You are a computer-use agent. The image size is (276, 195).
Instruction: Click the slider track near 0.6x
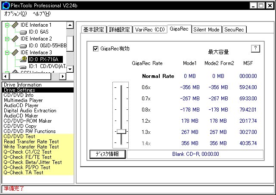(x=121, y=87)
